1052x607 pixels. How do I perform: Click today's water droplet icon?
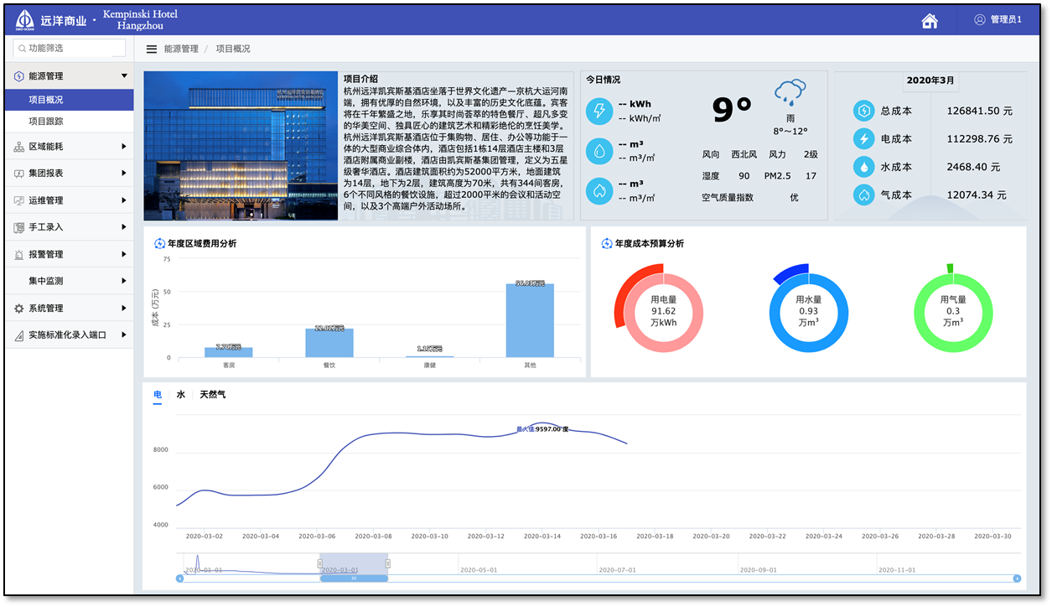pos(599,151)
